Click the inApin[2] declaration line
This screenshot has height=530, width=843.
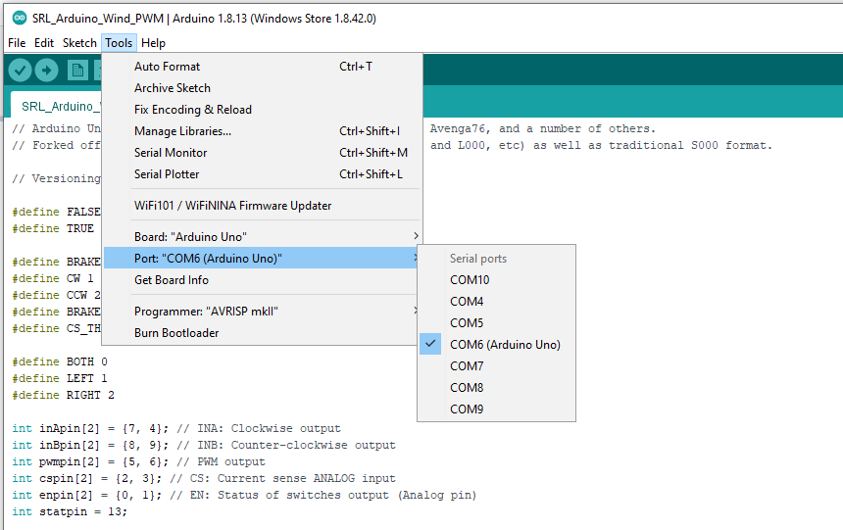[x=176, y=428]
